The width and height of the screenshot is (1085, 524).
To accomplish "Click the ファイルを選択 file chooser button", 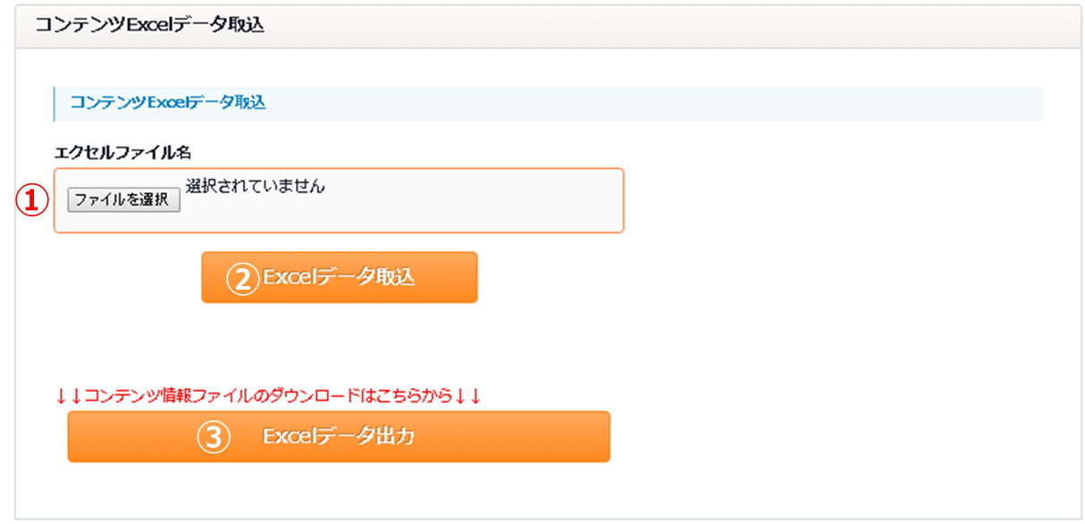I will (x=124, y=200).
